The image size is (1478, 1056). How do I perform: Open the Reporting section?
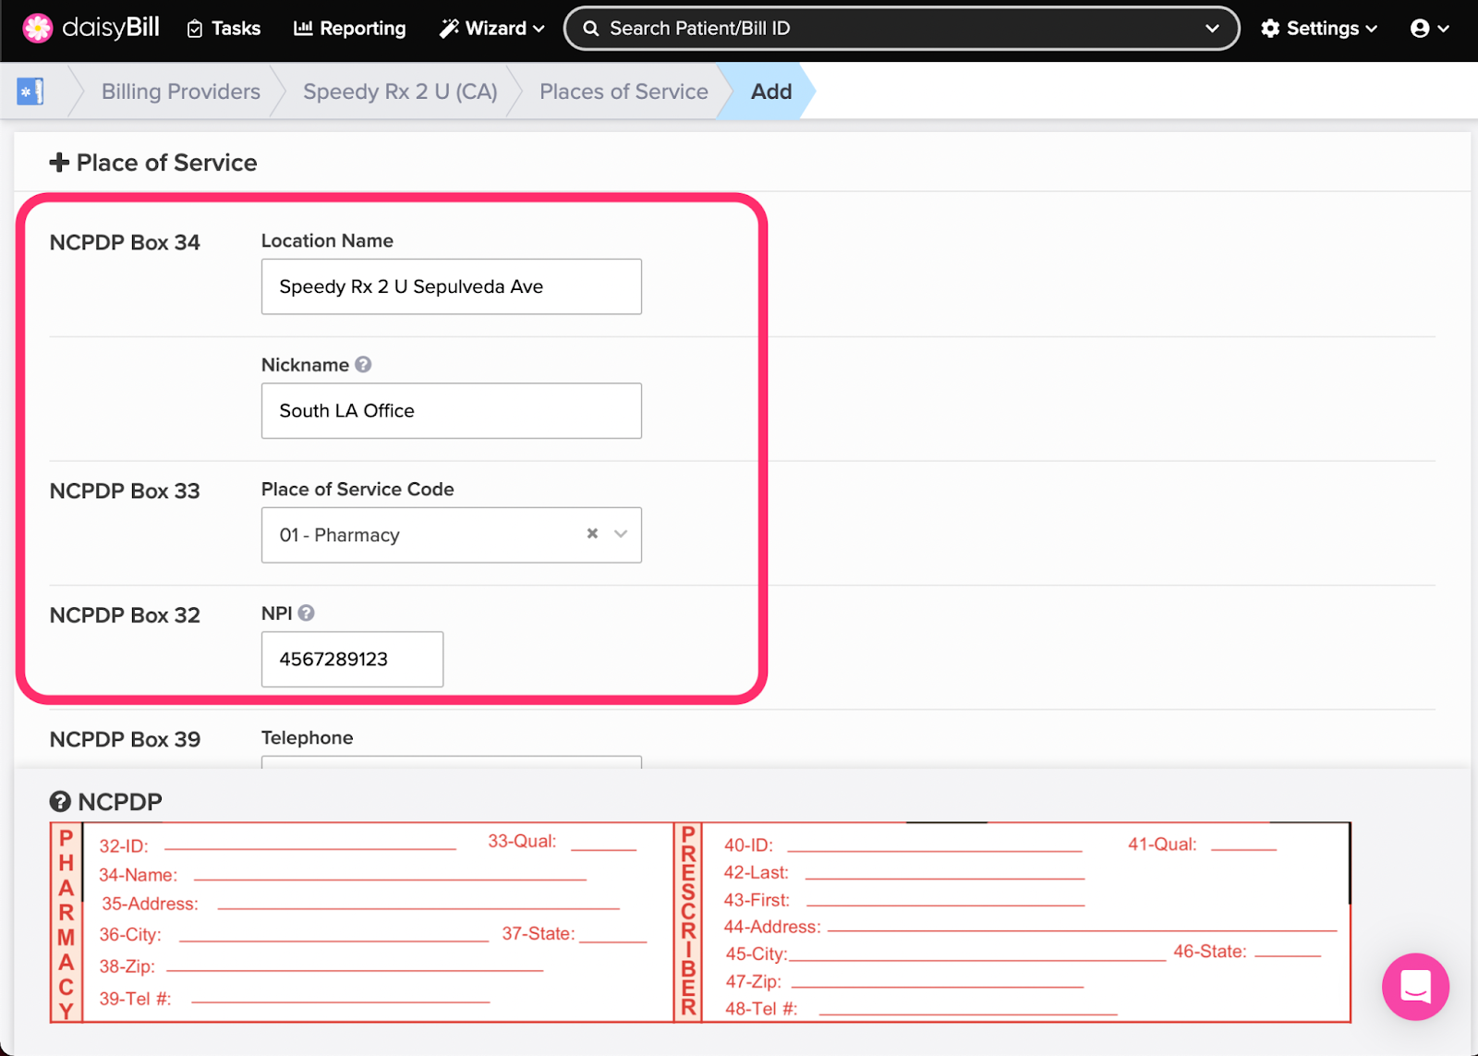350,29
